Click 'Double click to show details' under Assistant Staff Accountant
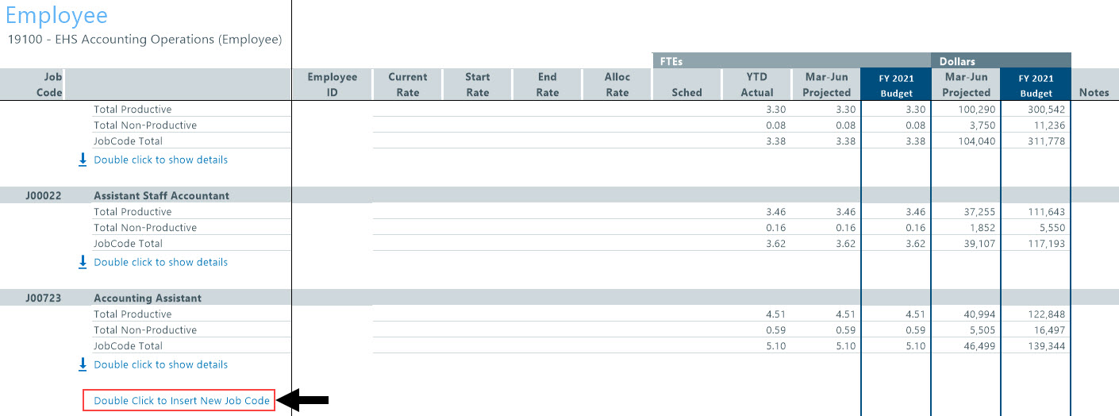The height and width of the screenshot is (416, 1119). (x=160, y=262)
